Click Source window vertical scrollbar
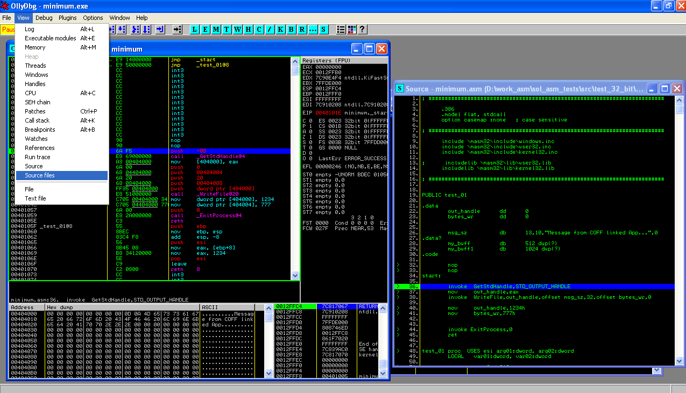Viewport: 686px width, 393px height. pyautogui.click(x=680, y=230)
